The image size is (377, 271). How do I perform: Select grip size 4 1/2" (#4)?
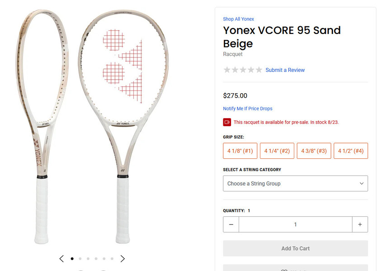(351, 151)
